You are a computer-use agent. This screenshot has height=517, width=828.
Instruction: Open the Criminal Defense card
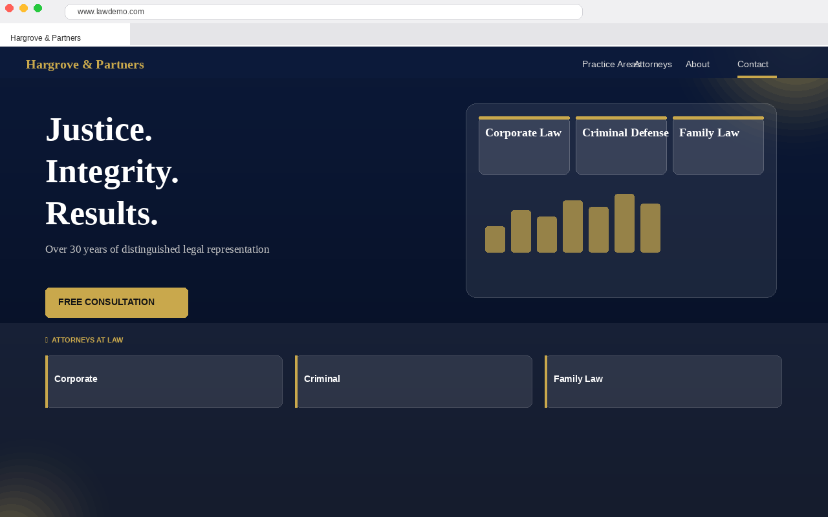(x=621, y=145)
